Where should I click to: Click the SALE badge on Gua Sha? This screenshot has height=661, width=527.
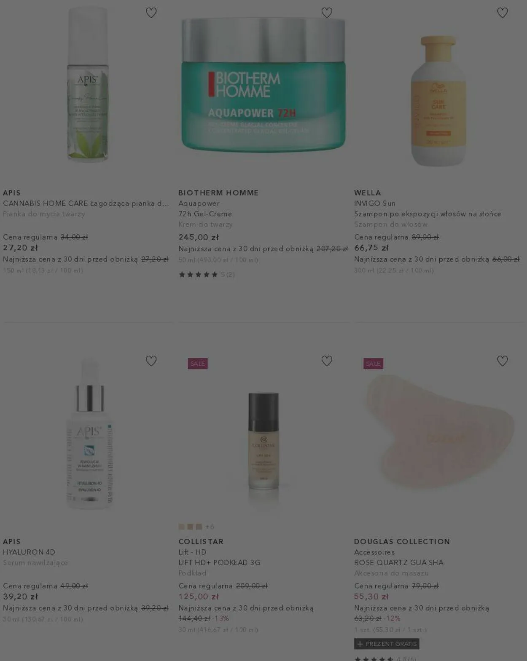click(374, 364)
